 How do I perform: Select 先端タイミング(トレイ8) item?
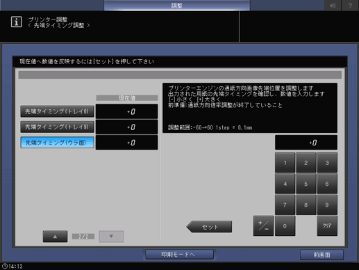tap(57, 111)
